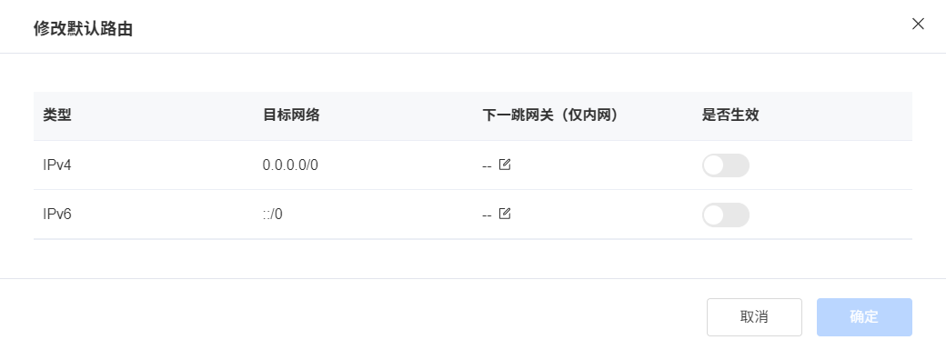Click the white knob of IPv4 switch
Viewport: 946px width, 350px height.
(x=714, y=165)
